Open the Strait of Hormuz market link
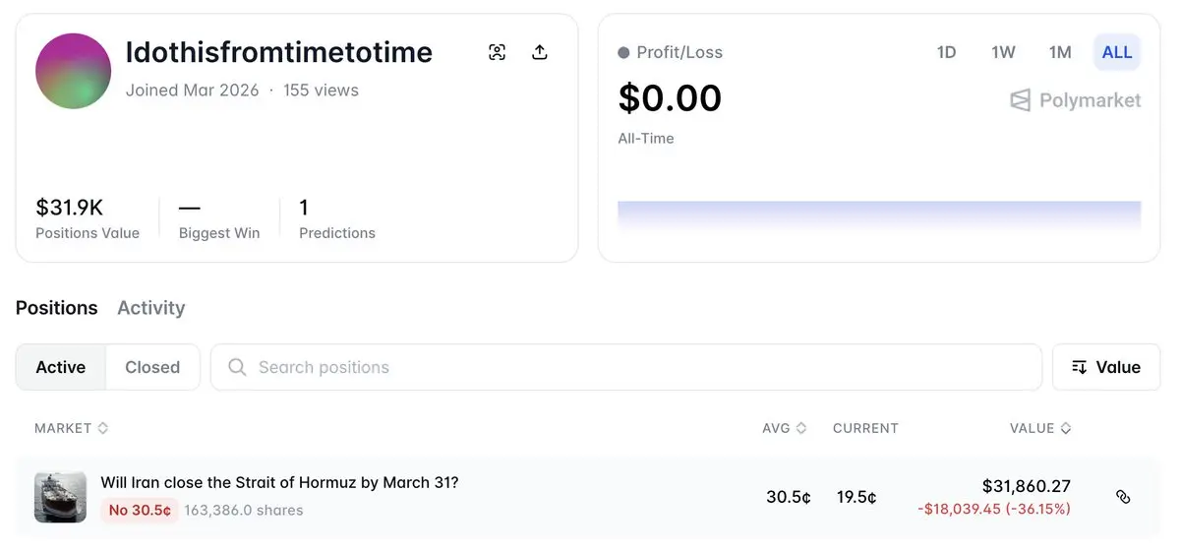1180x553 pixels. (279, 482)
